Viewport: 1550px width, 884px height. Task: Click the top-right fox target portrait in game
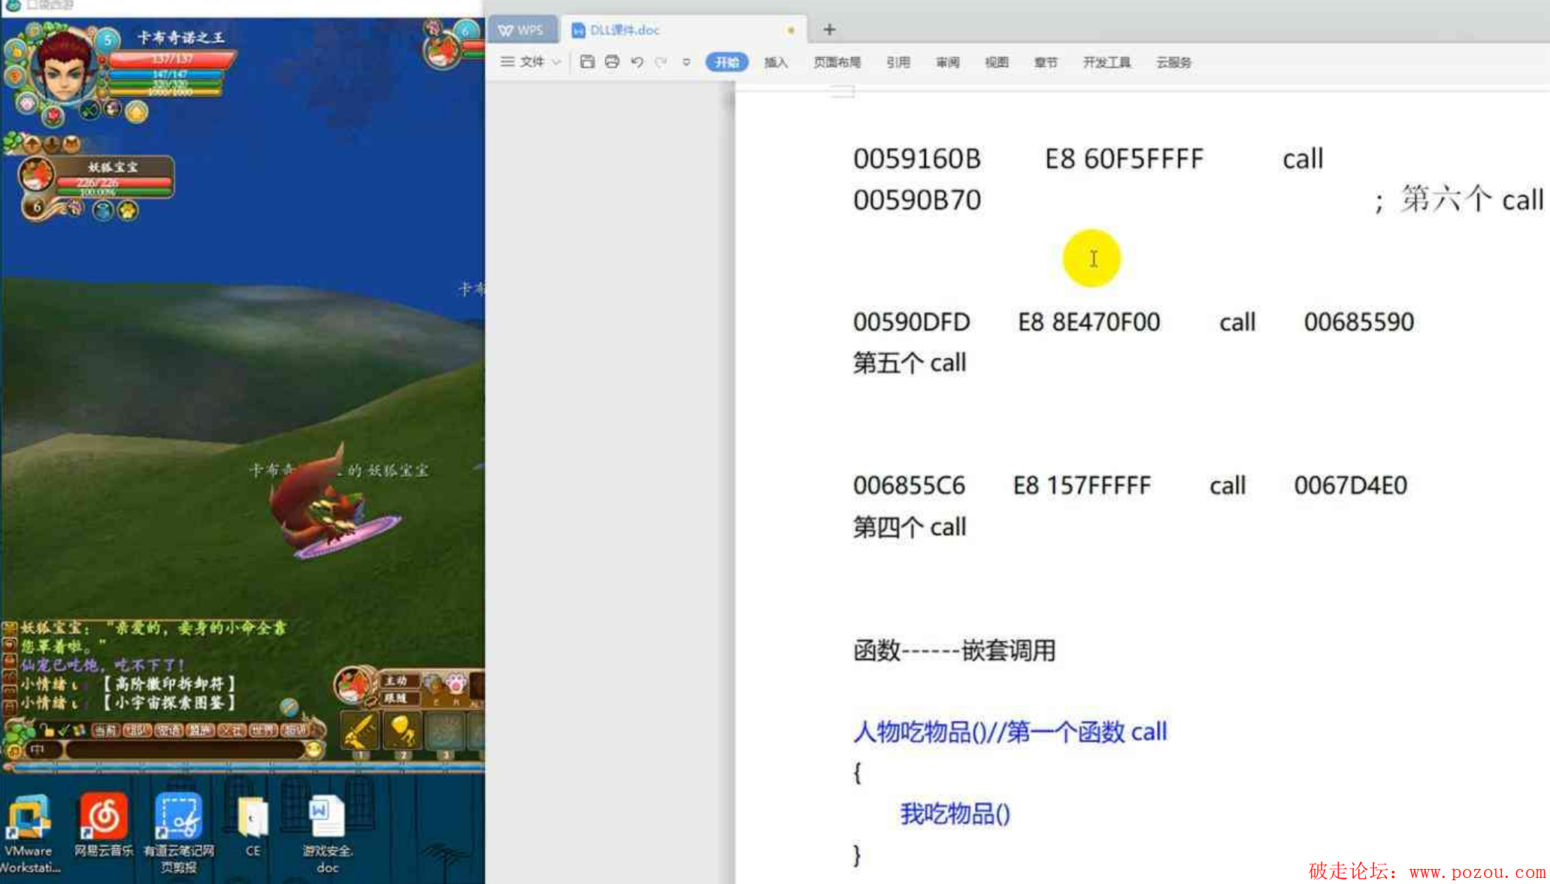[x=441, y=51]
